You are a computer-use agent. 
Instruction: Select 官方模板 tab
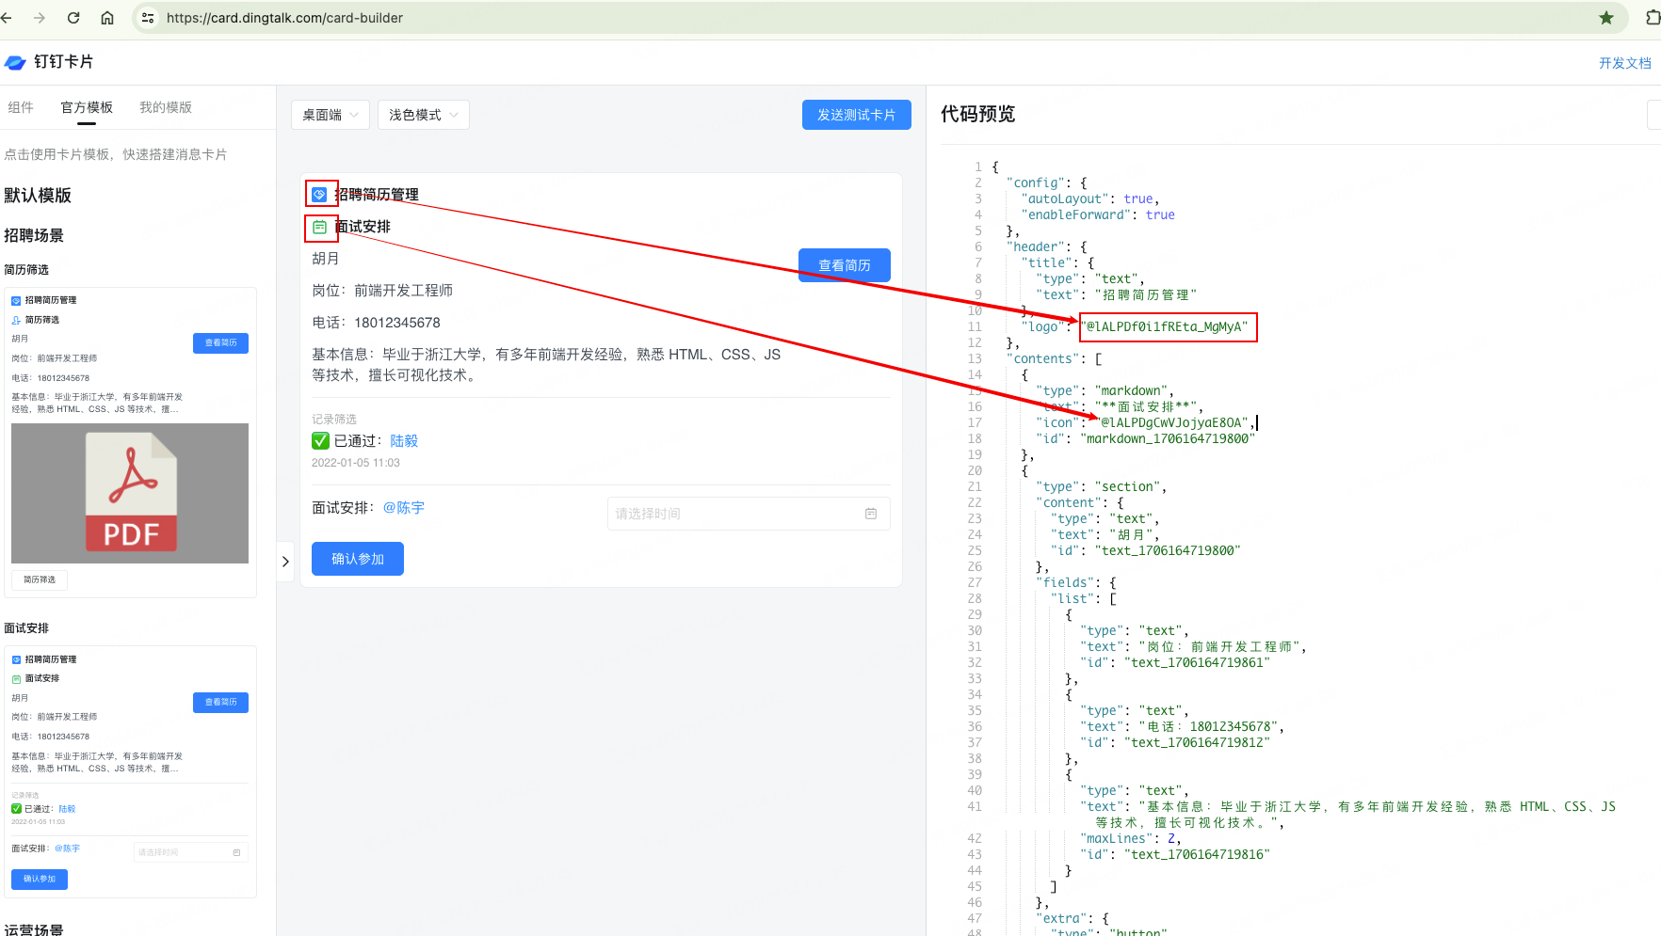click(87, 107)
